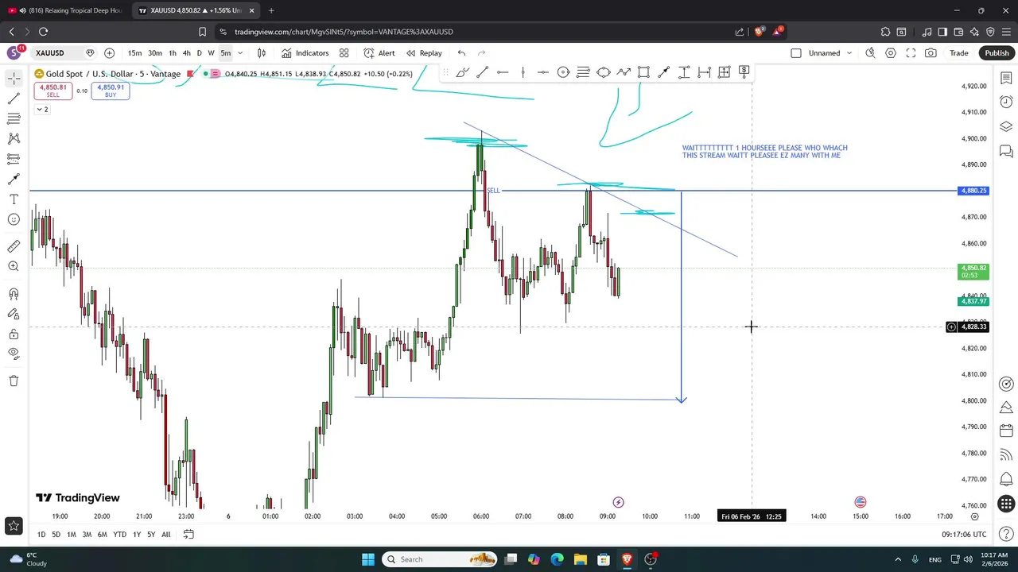
Task: Switch to the 4h timeframe
Action: (187, 53)
